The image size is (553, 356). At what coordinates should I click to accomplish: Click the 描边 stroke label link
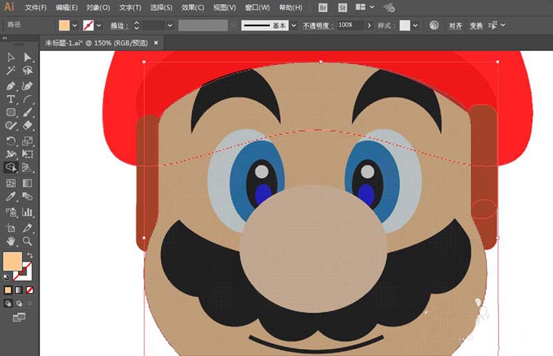(x=119, y=26)
